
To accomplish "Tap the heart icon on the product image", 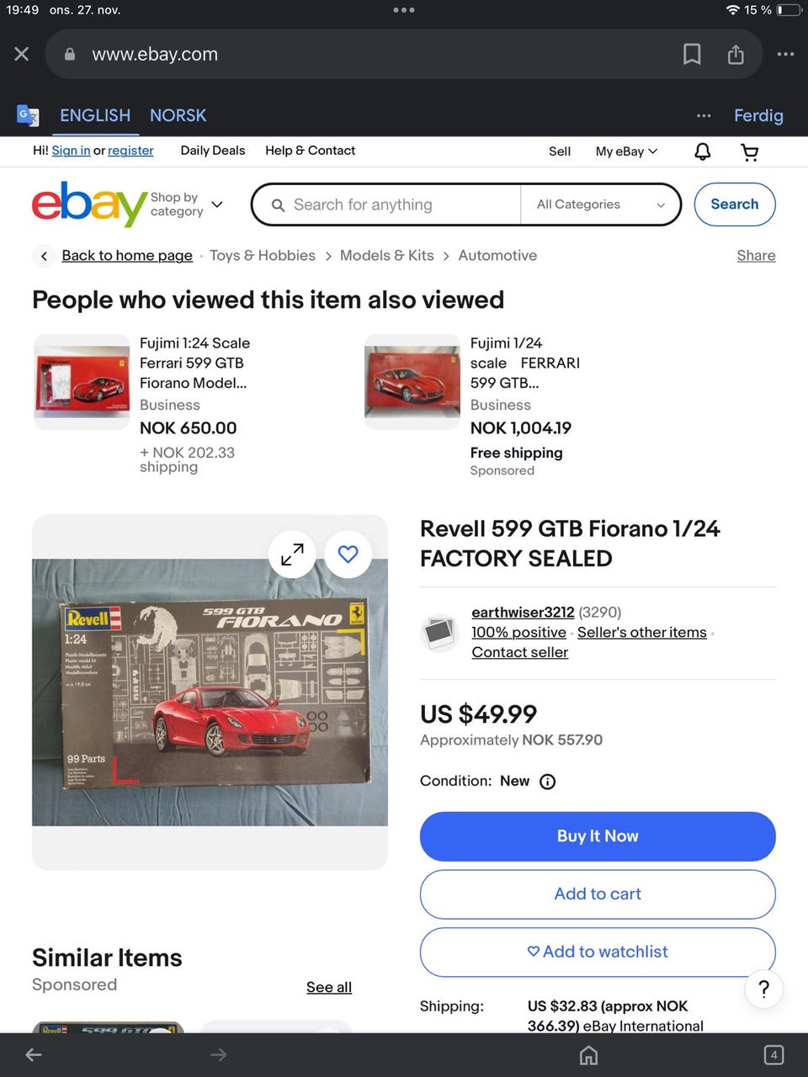I will [348, 554].
